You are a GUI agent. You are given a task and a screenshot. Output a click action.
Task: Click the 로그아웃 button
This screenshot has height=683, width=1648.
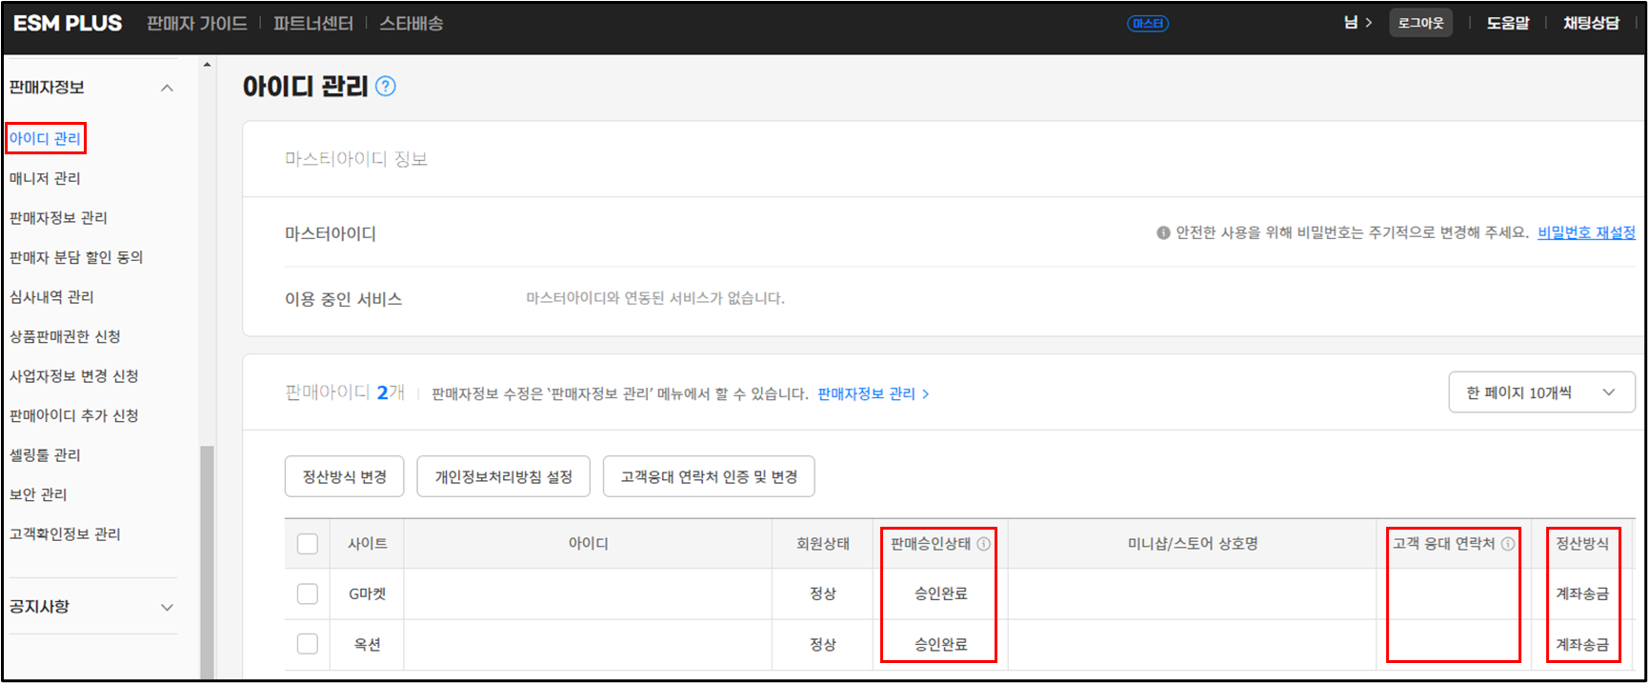(x=1420, y=23)
